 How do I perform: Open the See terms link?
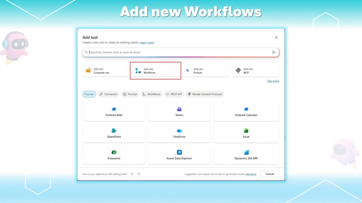pyautogui.click(x=251, y=174)
